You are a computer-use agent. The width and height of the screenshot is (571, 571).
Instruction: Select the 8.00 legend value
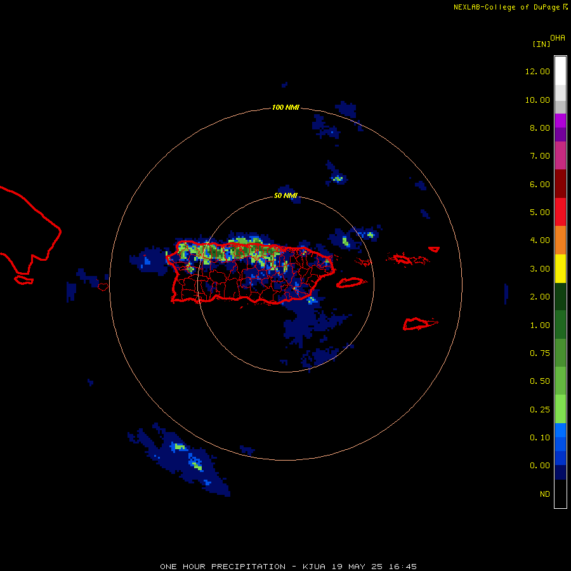(540, 128)
